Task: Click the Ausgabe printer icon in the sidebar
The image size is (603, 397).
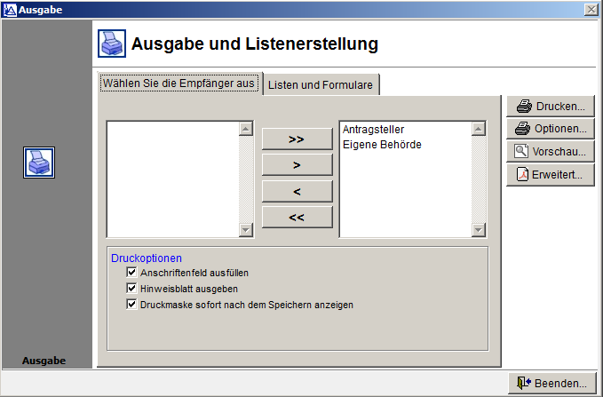Action: 39,163
